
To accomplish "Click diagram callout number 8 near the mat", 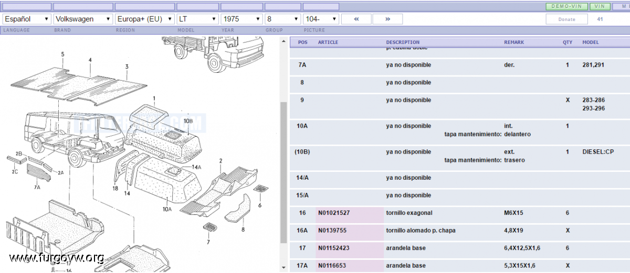I will point(243,229).
